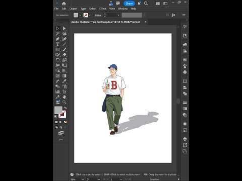
Task: Enable Draw Behind mode
Action: 60,127
